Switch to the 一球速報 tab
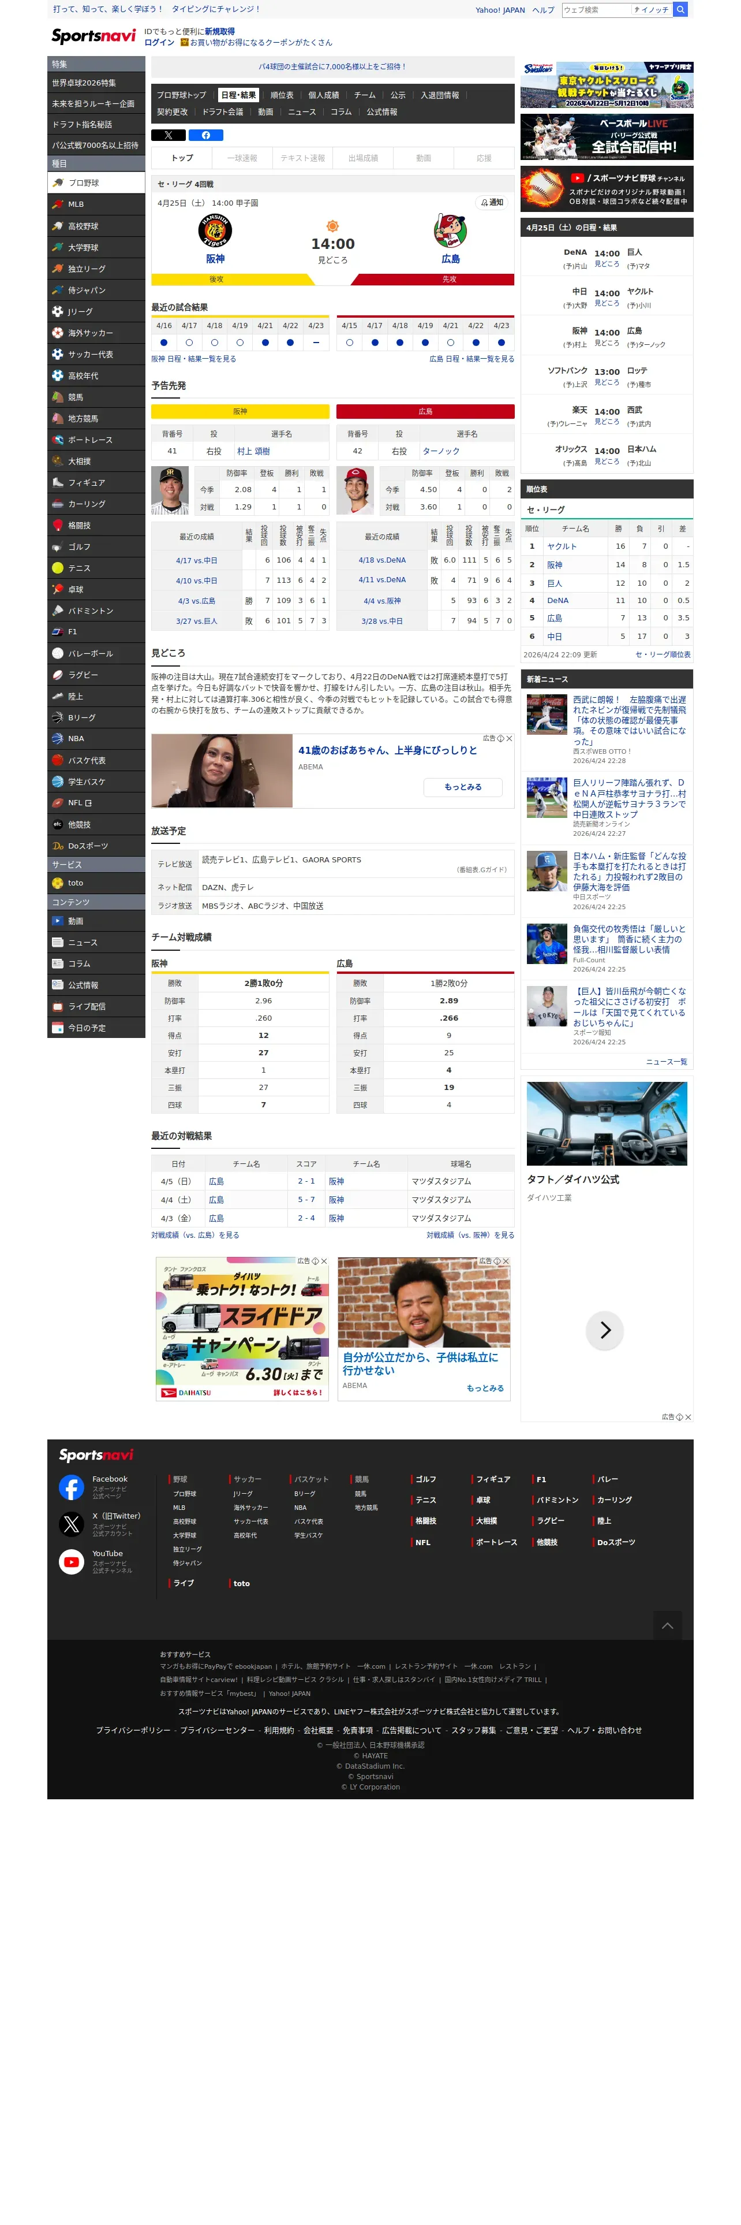Viewport: 741px width, 2225px height. point(242,158)
